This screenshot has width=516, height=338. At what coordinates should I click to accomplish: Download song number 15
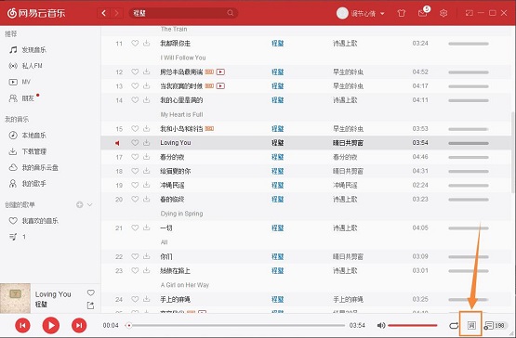point(147,128)
